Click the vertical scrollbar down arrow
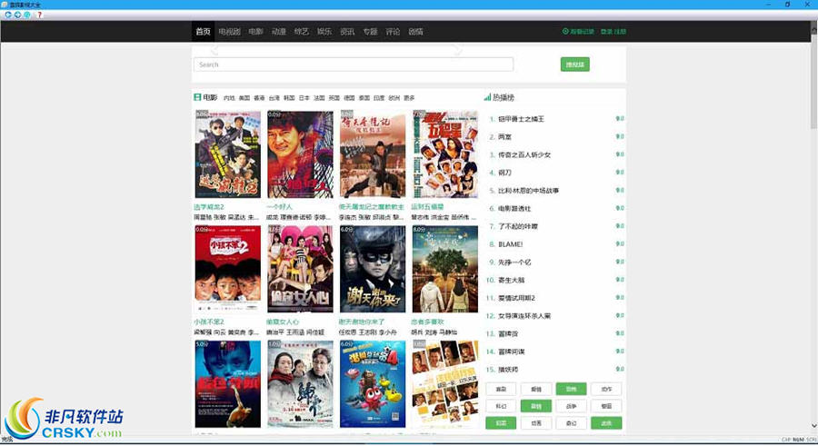This screenshot has width=818, height=446. [x=813, y=426]
